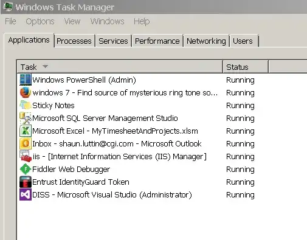
Task: Switch to the Services tab
Action: [113, 41]
